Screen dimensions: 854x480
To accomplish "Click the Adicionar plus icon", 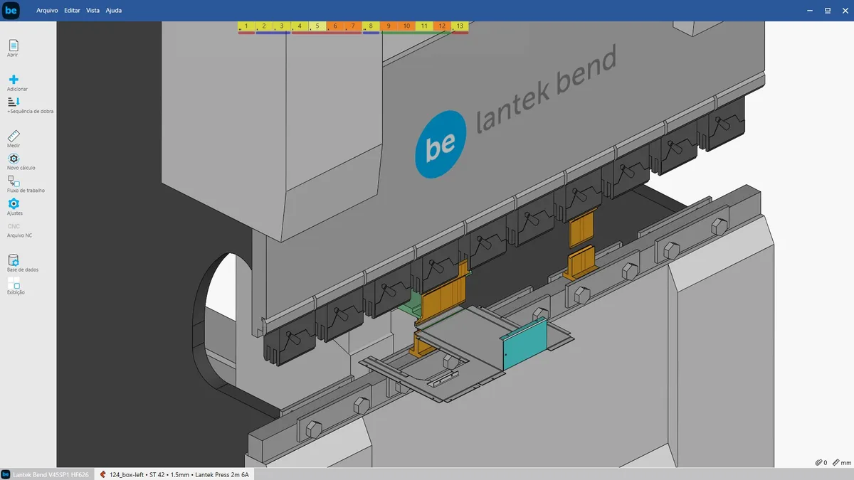I will (14, 80).
